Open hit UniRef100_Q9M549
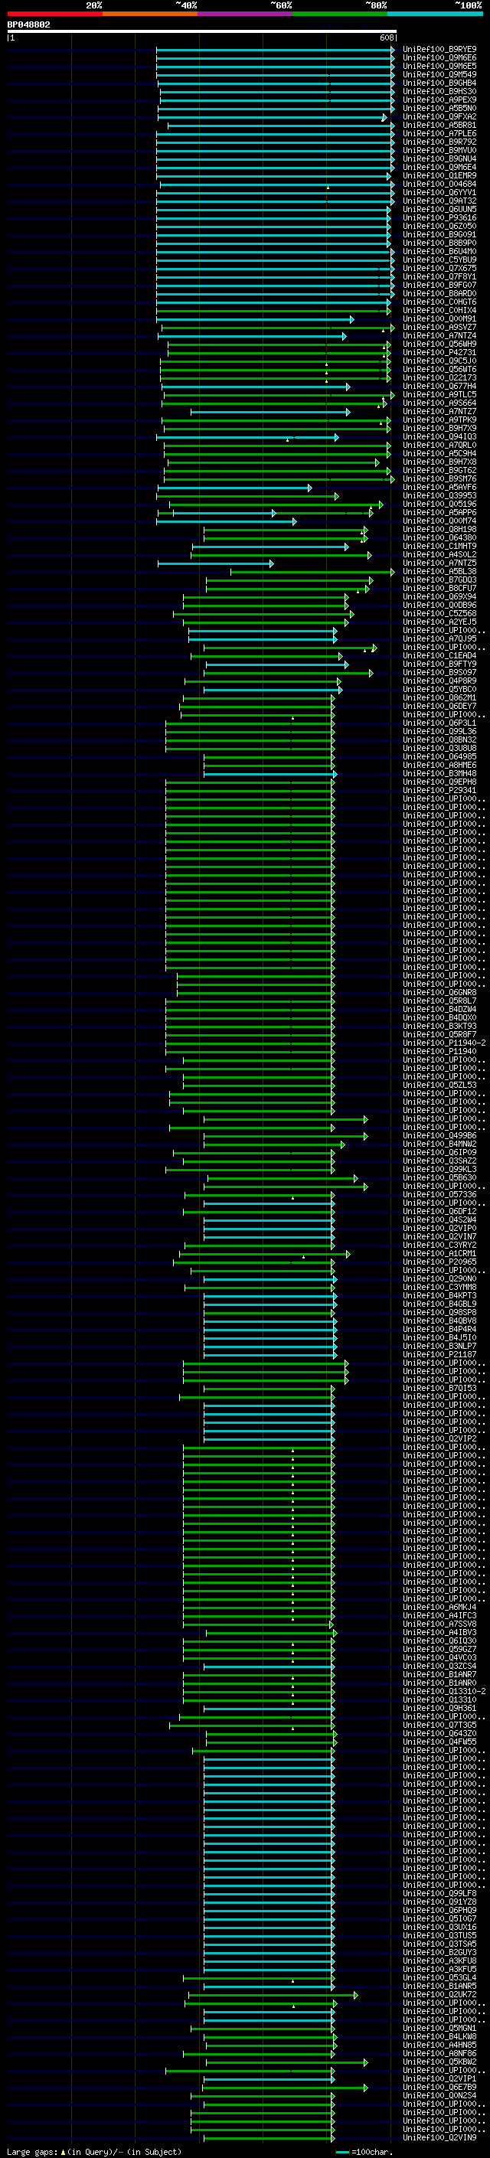 point(439,74)
